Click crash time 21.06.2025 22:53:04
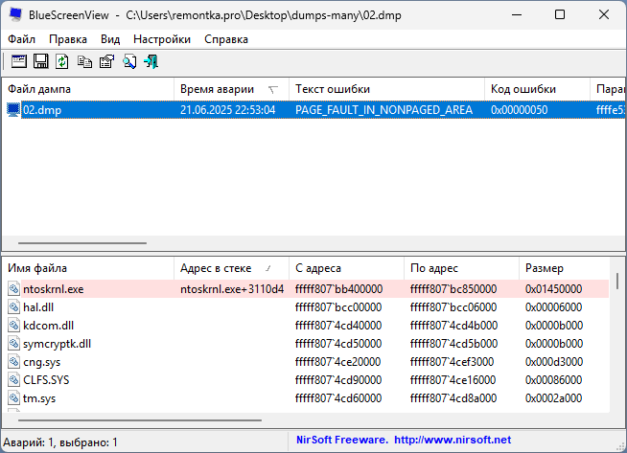Screen dimensions: 627x453 227,110
